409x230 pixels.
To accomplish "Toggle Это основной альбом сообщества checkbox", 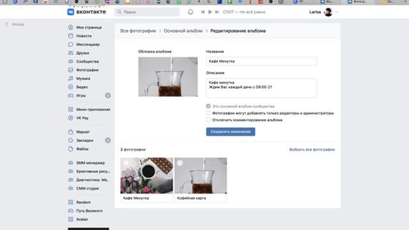I will pyautogui.click(x=208, y=106).
